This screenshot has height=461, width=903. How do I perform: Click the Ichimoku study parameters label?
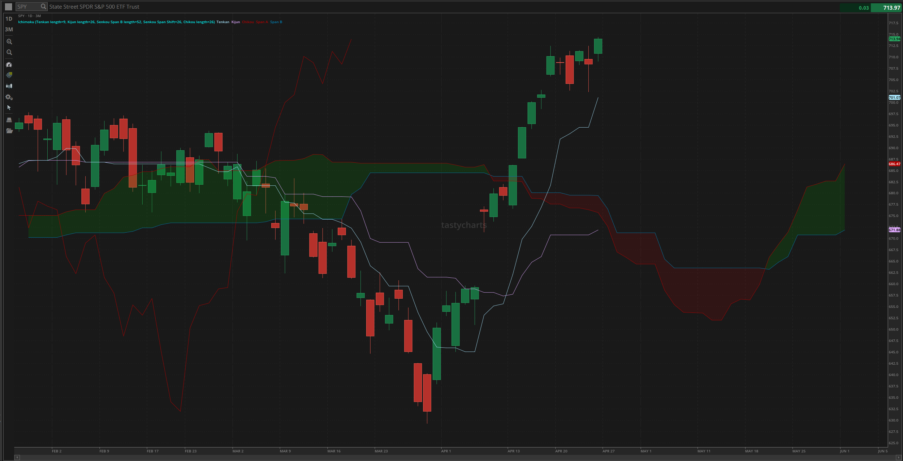coord(116,22)
